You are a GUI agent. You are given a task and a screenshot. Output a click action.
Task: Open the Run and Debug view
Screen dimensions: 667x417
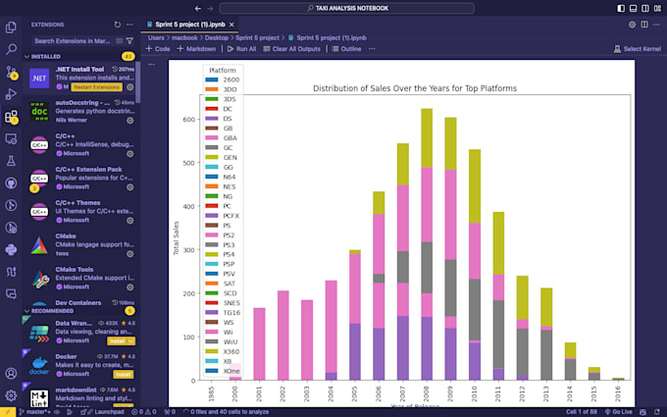click(12, 93)
